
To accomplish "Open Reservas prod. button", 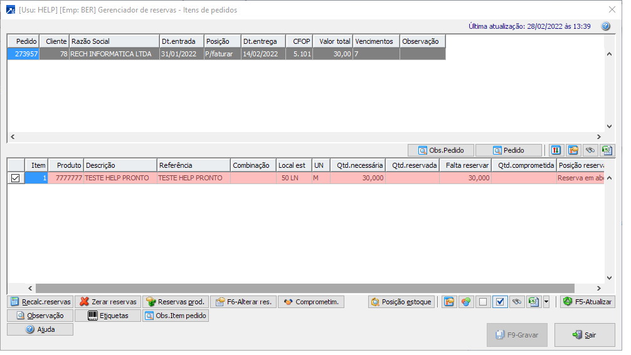I will (x=176, y=302).
